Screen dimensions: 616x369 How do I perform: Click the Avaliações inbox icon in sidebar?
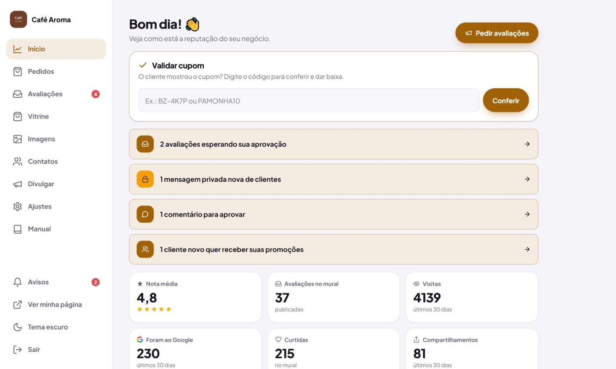[18, 94]
